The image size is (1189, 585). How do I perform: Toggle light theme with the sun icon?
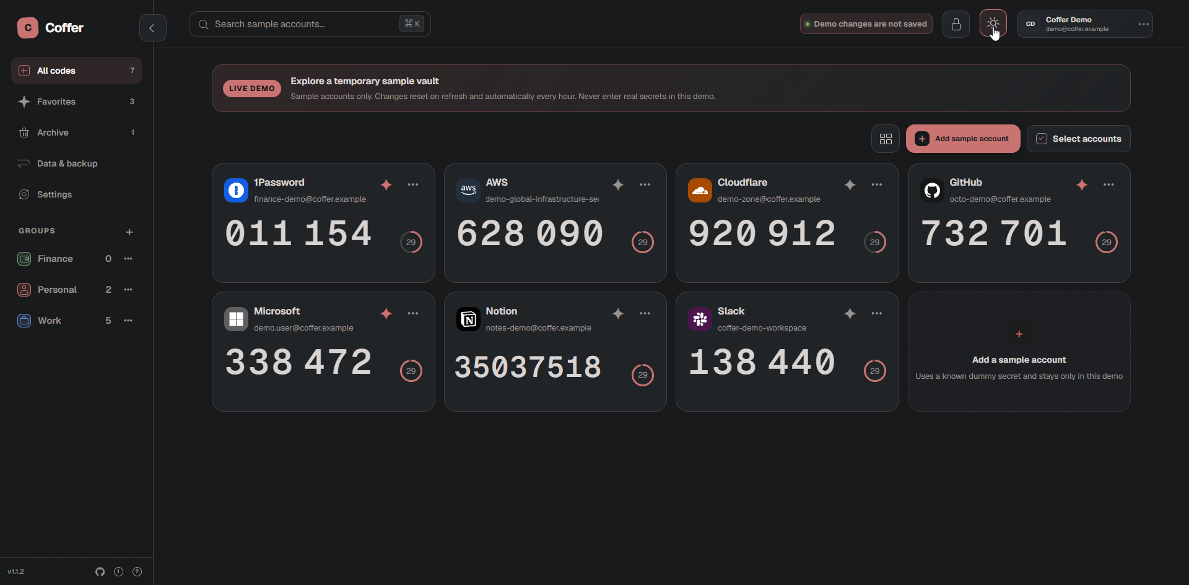pyautogui.click(x=993, y=24)
